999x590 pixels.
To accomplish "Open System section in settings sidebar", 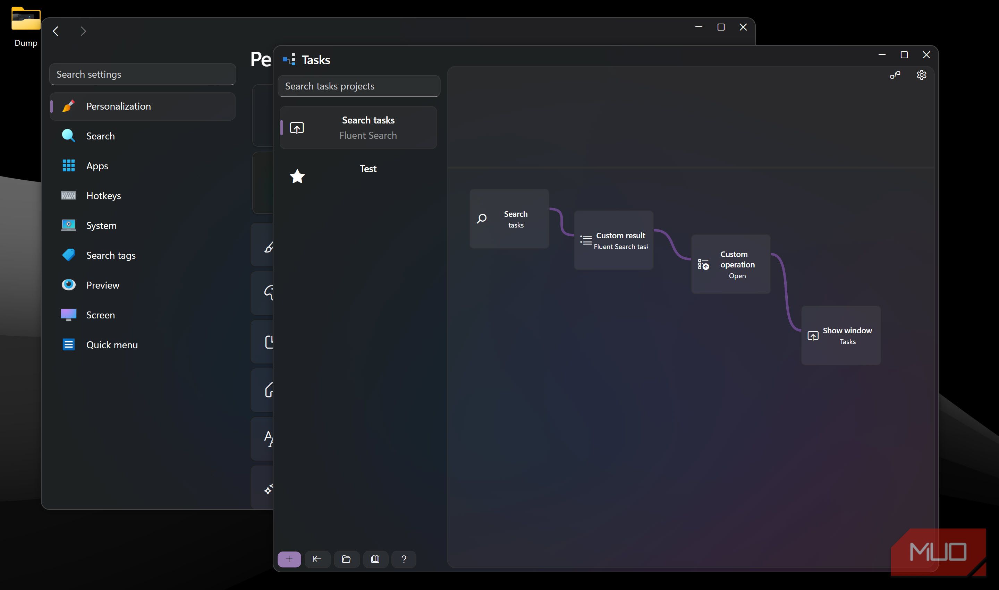I will pos(142,225).
